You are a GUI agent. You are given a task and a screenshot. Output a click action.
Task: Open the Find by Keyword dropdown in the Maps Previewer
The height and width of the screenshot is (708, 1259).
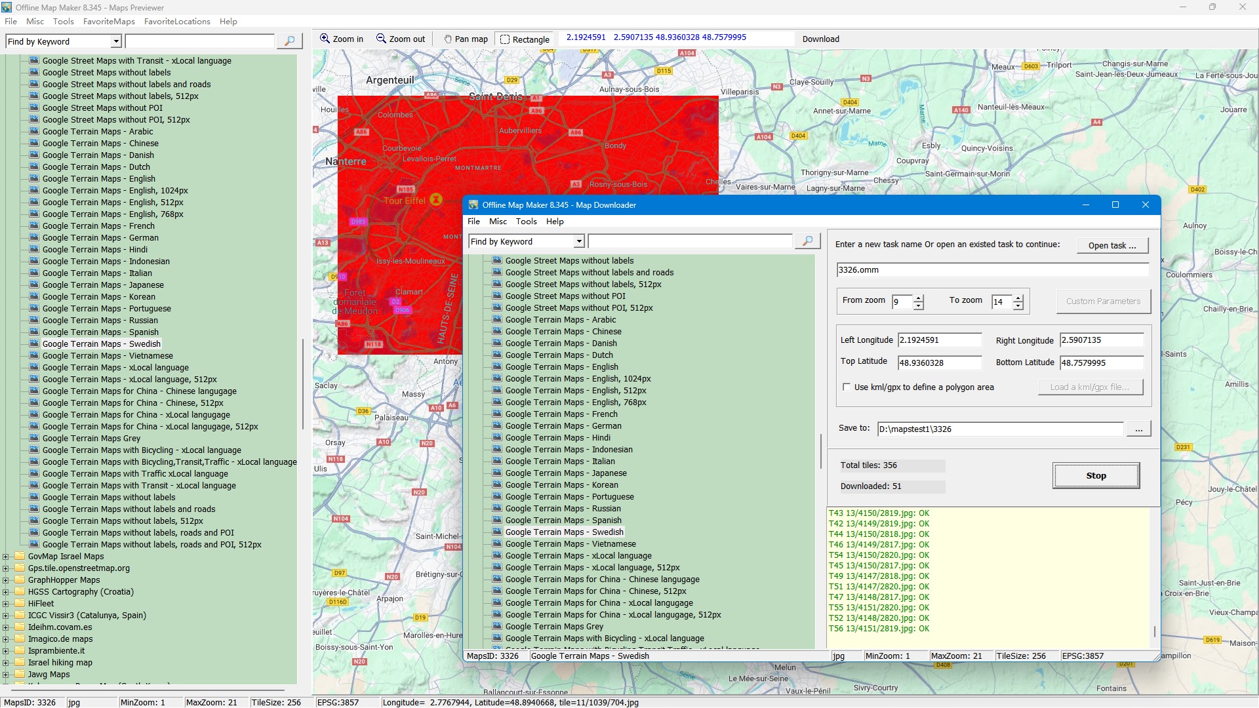coord(116,41)
